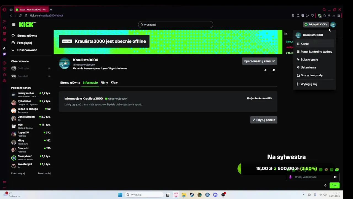
Task: Open recommended channel Classybeef
Action: click(31, 158)
